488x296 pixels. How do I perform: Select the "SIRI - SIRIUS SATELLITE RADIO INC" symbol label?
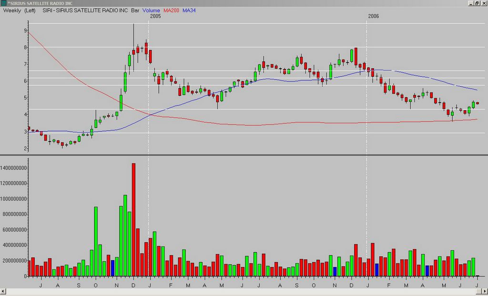coord(85,10)
